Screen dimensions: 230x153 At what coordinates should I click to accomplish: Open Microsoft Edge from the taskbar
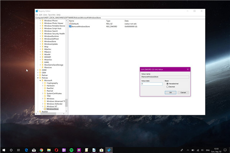pyautogui.click(x=26, y=150)
